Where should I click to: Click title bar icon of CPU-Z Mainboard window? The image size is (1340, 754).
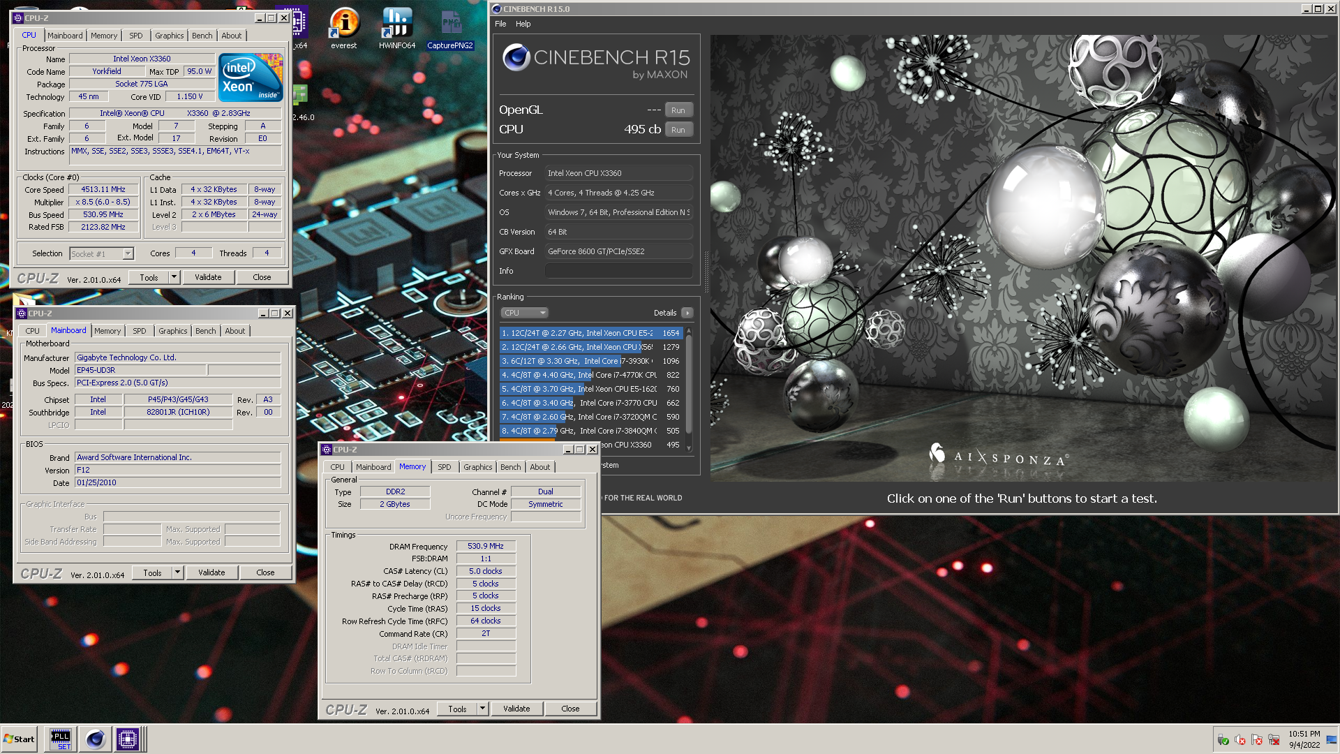pyautogui.click(x=21, y=313)
